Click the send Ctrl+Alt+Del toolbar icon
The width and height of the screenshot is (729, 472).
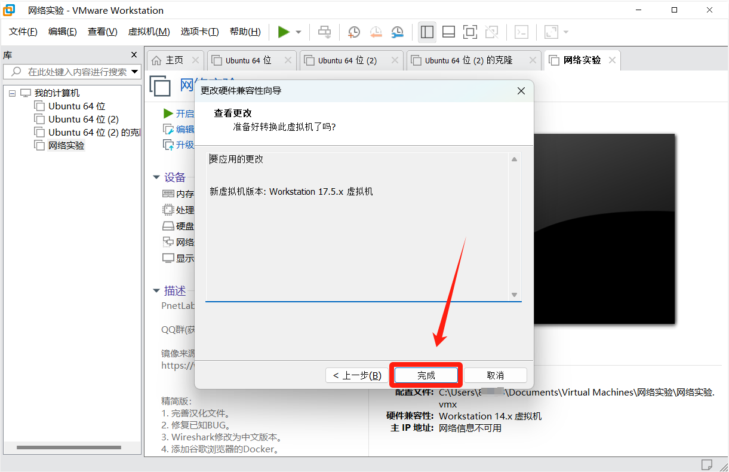click(x=324, y=32)
